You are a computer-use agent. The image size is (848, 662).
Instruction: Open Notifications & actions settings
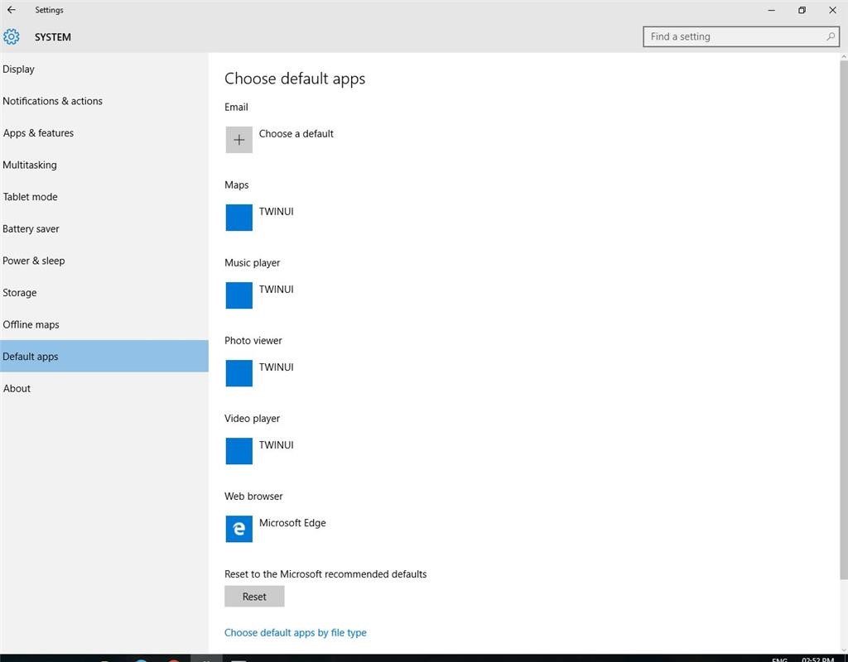pyautogui.click(x=104, y=101)
